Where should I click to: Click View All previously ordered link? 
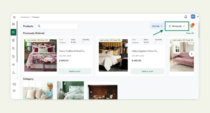click(190, 33)
